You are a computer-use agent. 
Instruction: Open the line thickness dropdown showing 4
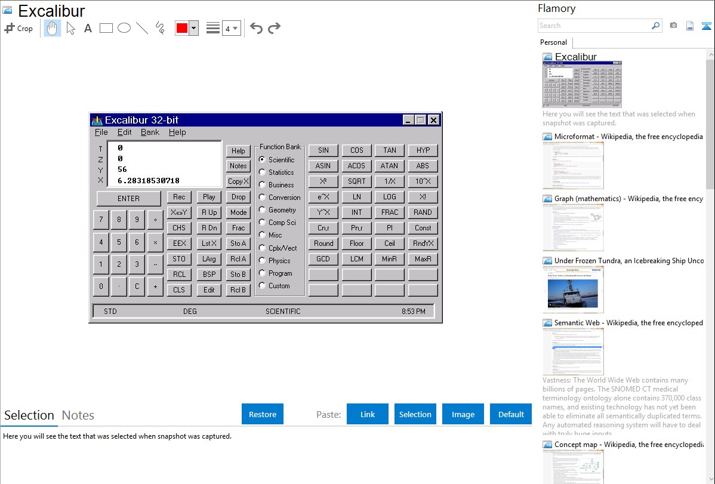(232, 28)
